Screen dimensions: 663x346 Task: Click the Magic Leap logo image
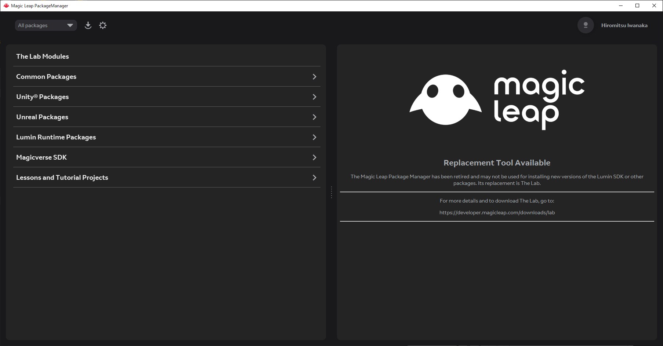point(497,99)
